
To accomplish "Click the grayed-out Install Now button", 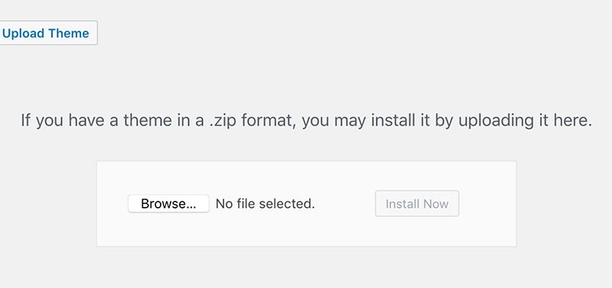I will pyautogui.click(x=417, y=203).
